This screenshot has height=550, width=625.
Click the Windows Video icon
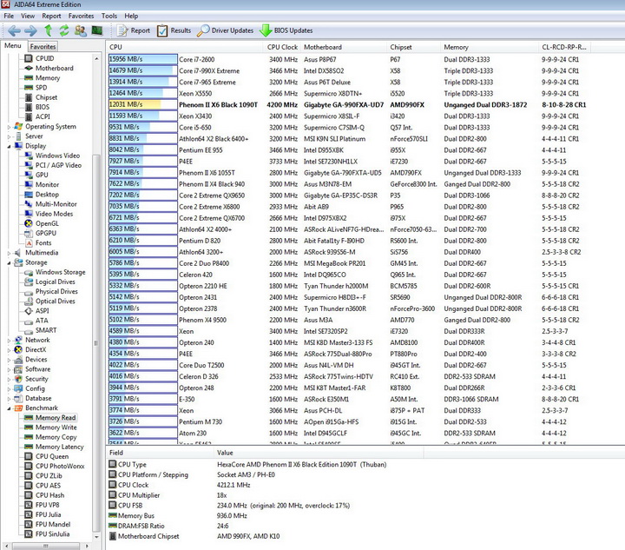(29, 156)
